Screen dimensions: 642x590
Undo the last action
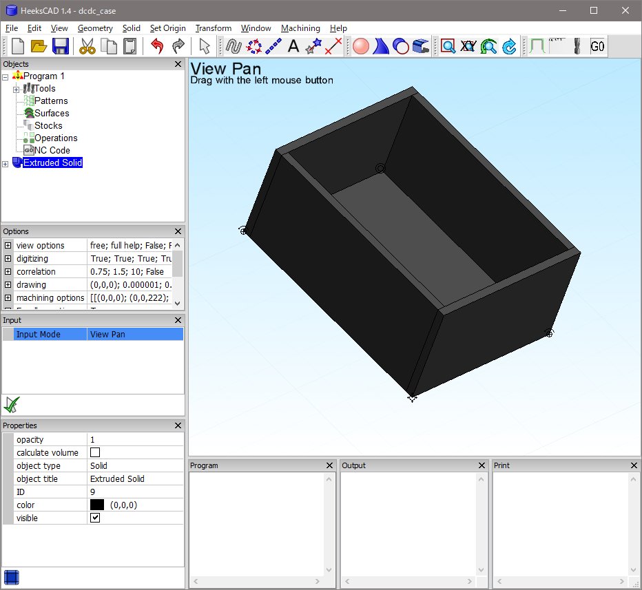coord(157,46)
